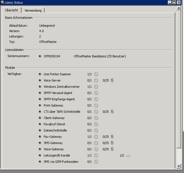Select the Übersicht tab
Viewport: 184px width, 173px height.
tap(12, 10)
